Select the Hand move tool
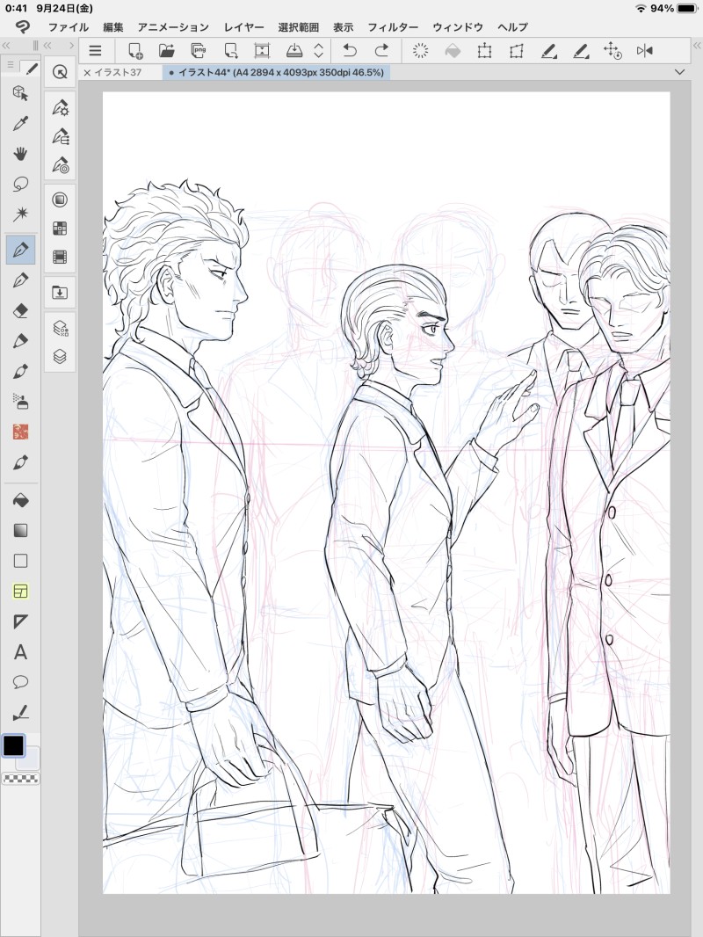The image size is (703, 937). click(x=20, y=154)
